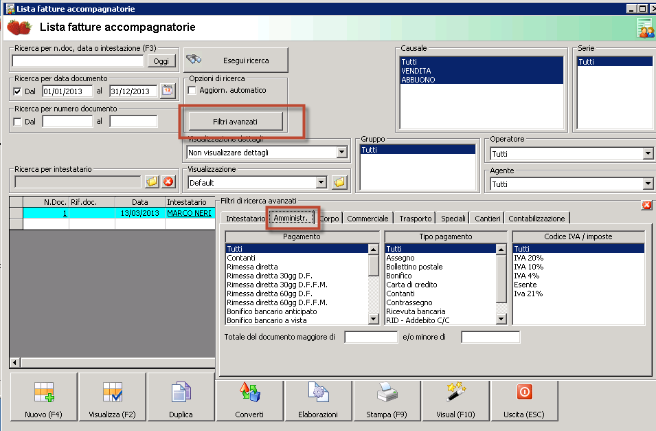Click the calendar icon next to date range
This screenshot has width=656, height=431.
pos(168,91)
